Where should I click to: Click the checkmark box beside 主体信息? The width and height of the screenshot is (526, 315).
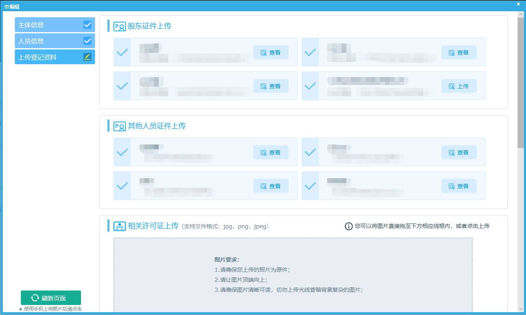pos(87,25)
